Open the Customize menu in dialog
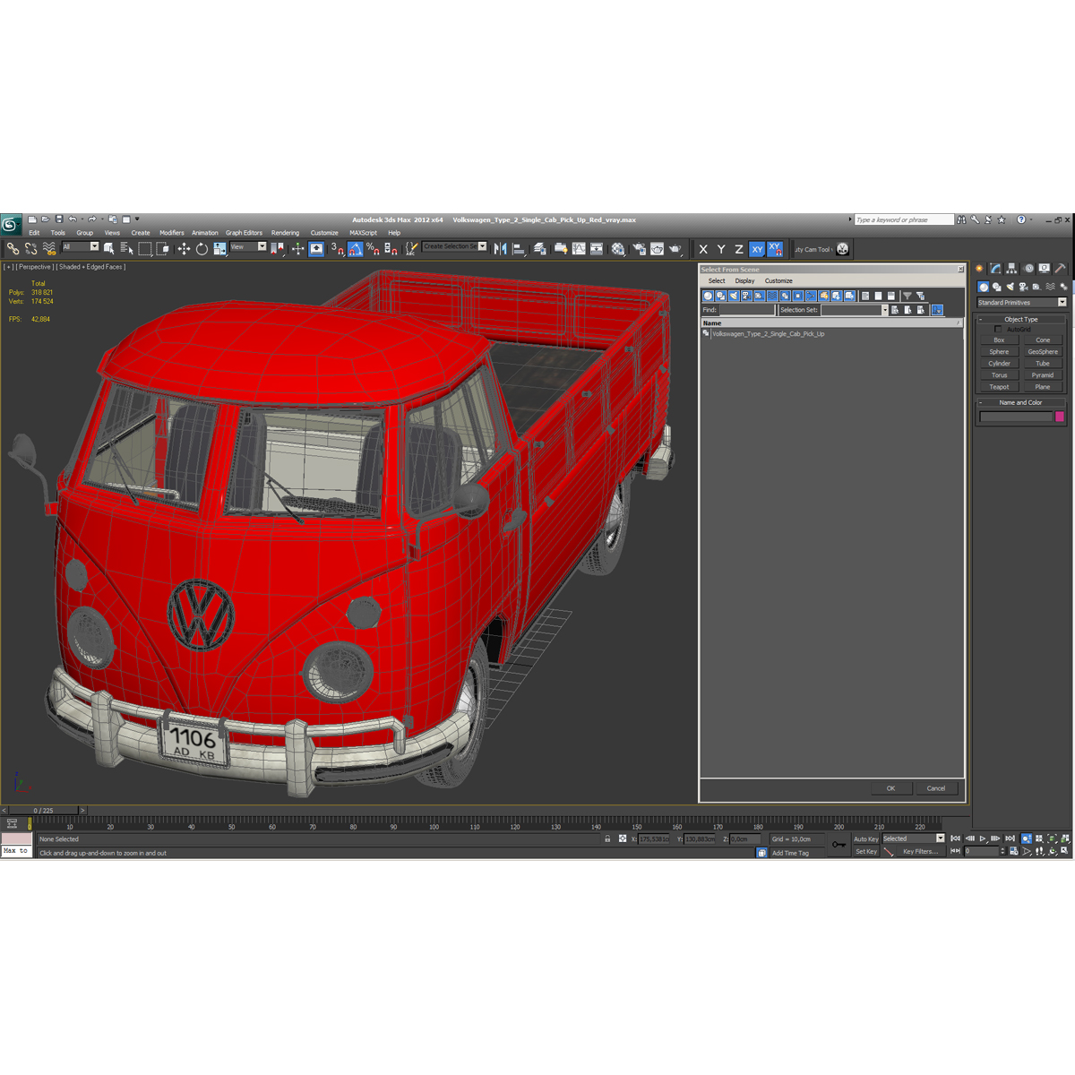The height and width of the screenshot is (1075, 1075). pos(778,281)
